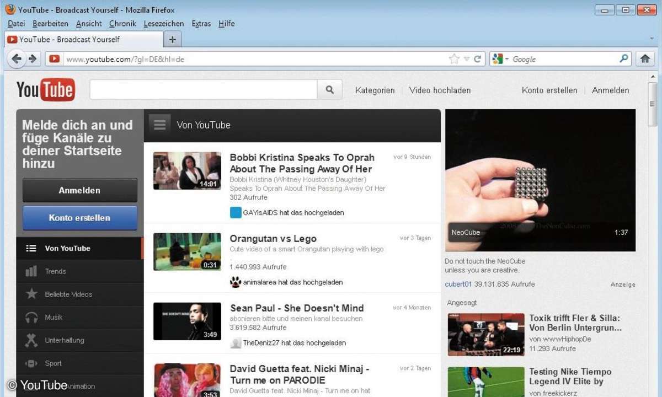Click the Von YouTube list icon in sidebar
This screenshot has width=662, height=397.
pos(31,248)
